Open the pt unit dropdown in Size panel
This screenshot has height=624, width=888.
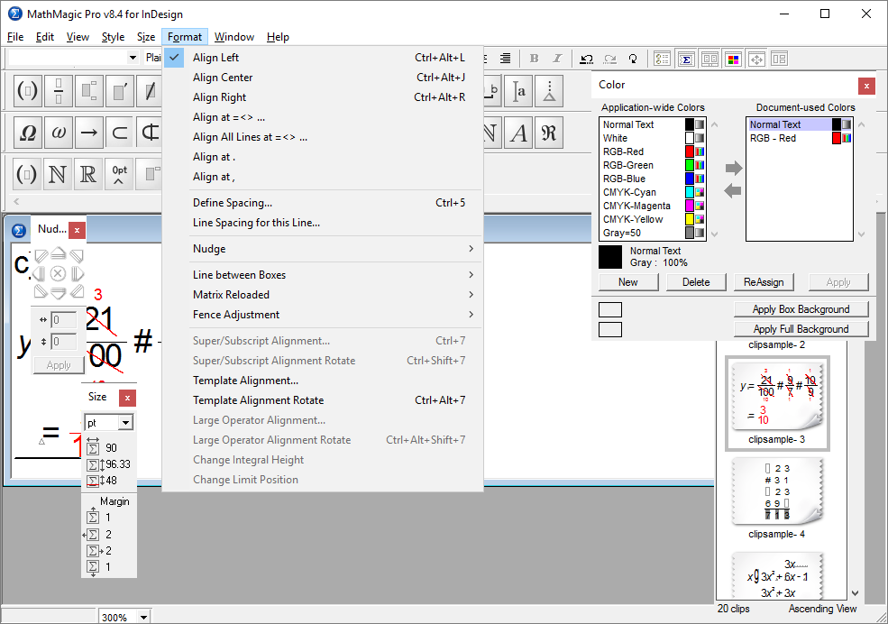[x=125, y=422]
